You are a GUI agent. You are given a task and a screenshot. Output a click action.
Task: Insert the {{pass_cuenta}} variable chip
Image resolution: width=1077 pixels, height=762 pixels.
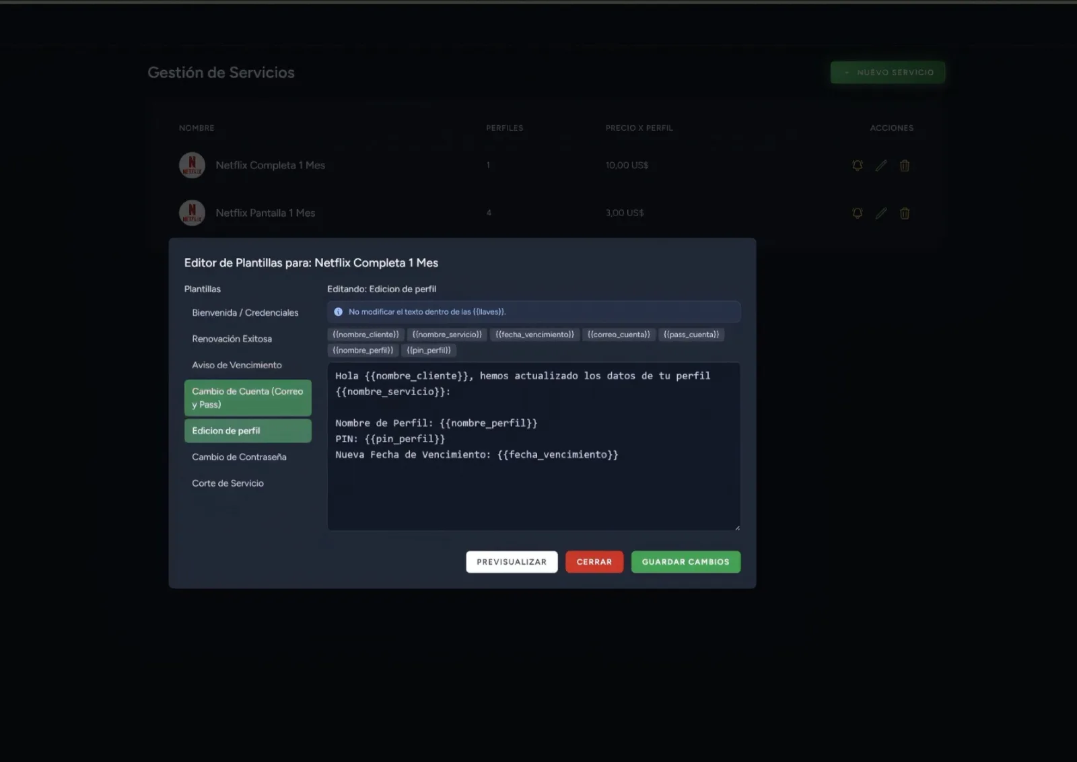(x=691, y=335)
